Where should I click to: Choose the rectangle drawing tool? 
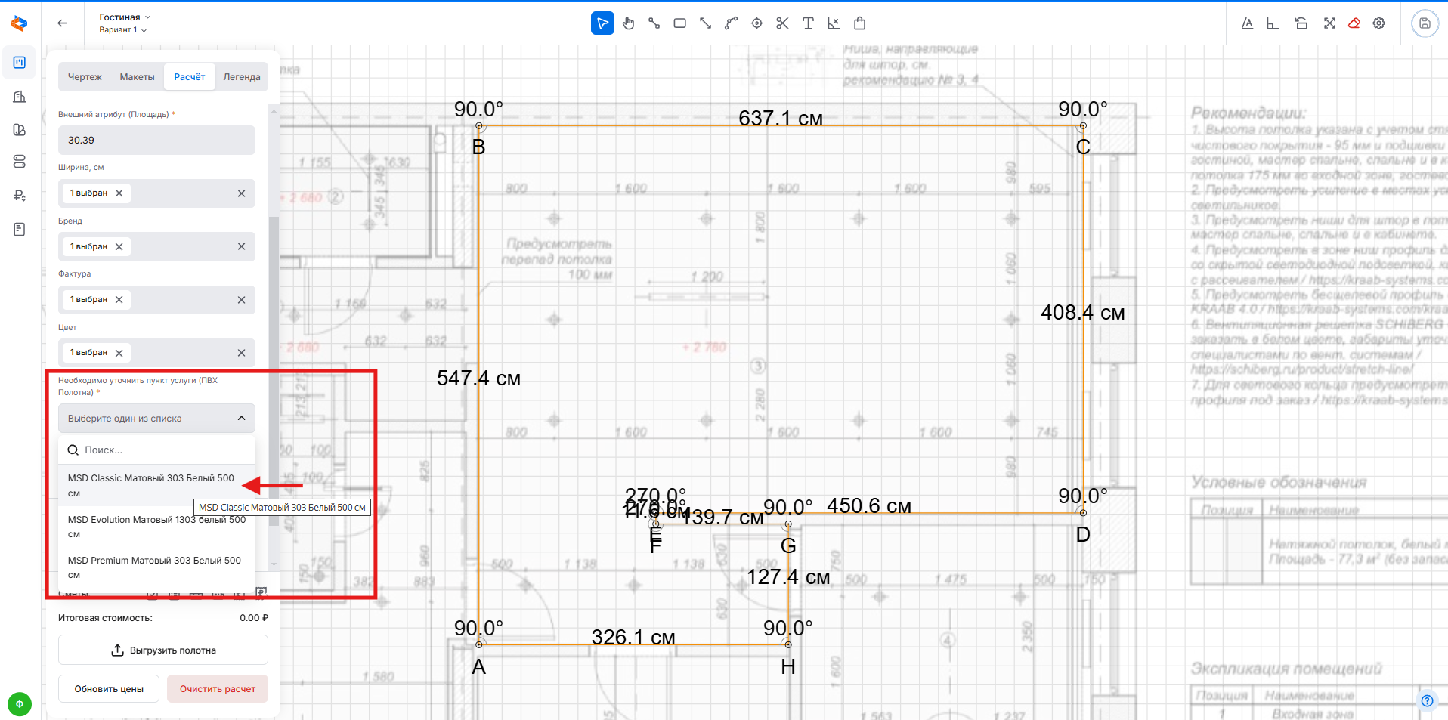click(679, 23)
